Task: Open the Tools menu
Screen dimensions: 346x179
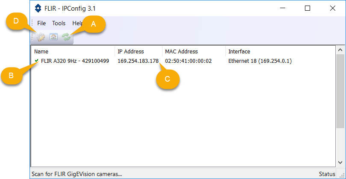Action: coord(59,23)
